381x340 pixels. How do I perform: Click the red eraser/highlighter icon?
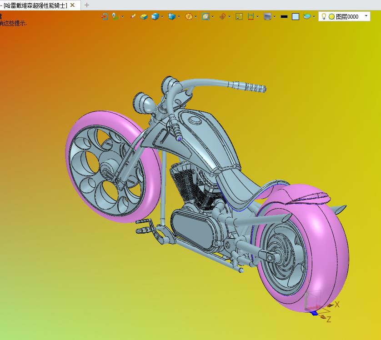click(133, 16)
